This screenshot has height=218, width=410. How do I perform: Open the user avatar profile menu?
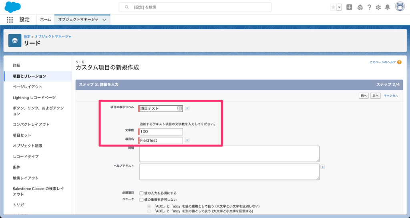point(400,7)
